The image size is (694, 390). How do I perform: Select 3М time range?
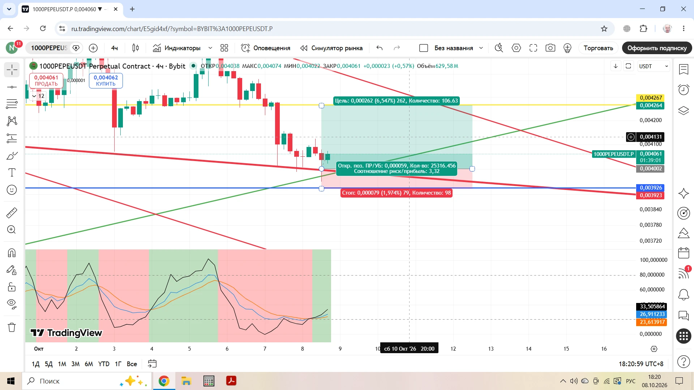point(75,364)
